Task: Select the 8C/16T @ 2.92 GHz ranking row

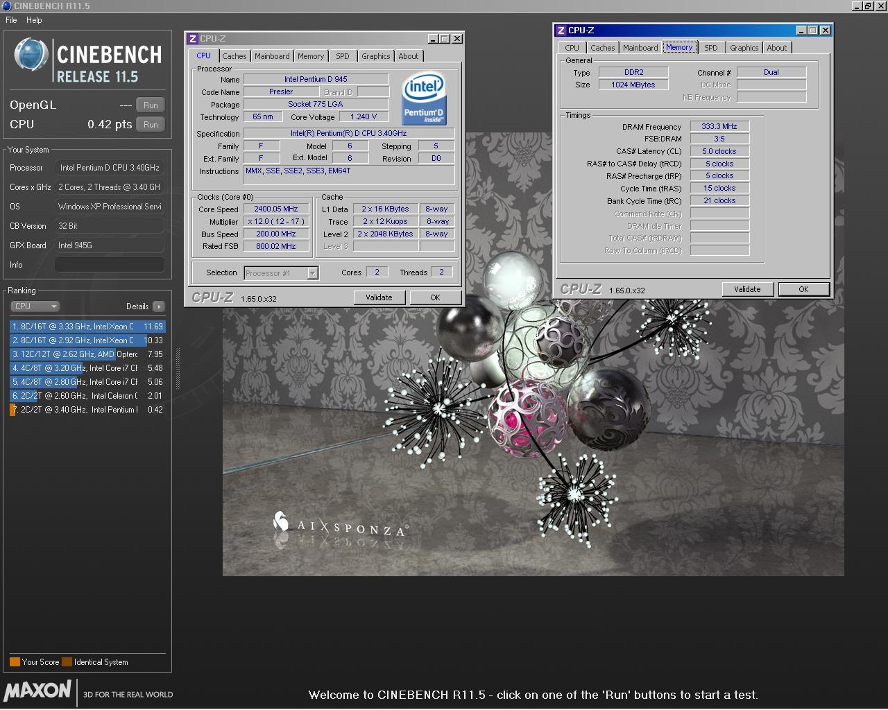Action: (87, 340)
